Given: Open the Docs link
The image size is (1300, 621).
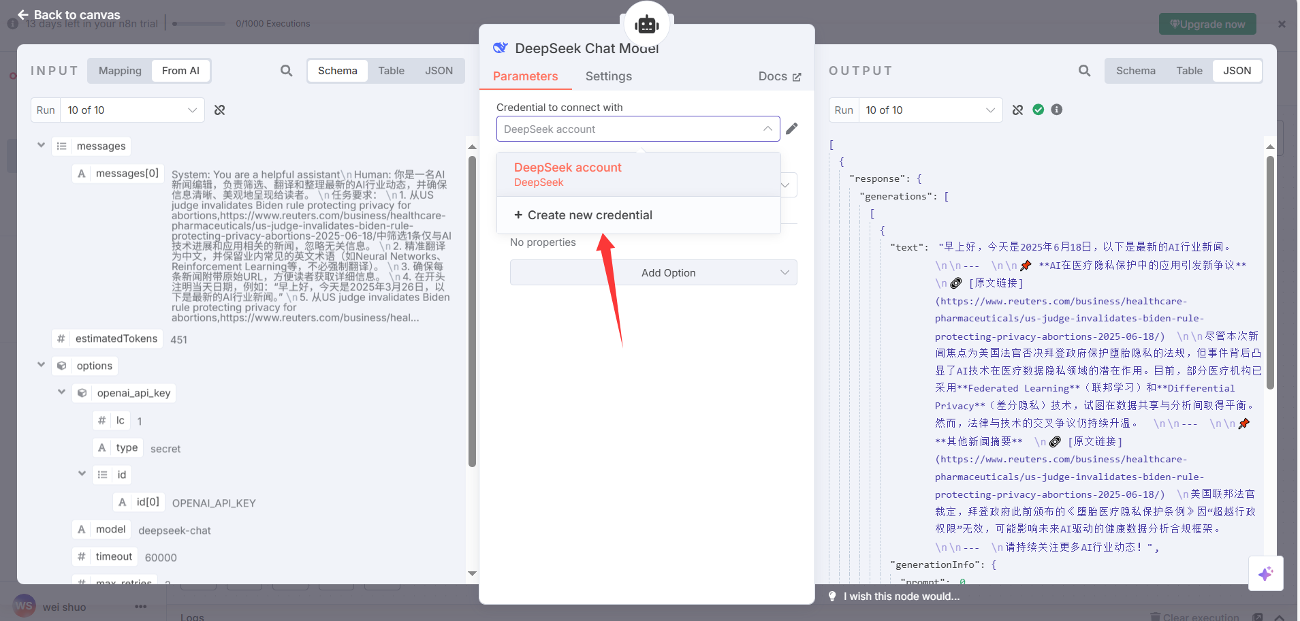Looking at the screenshot, I should pos(779,76).
